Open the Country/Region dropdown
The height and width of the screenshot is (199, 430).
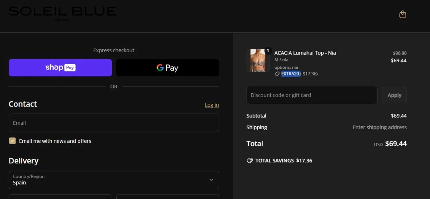pos(114,180)
